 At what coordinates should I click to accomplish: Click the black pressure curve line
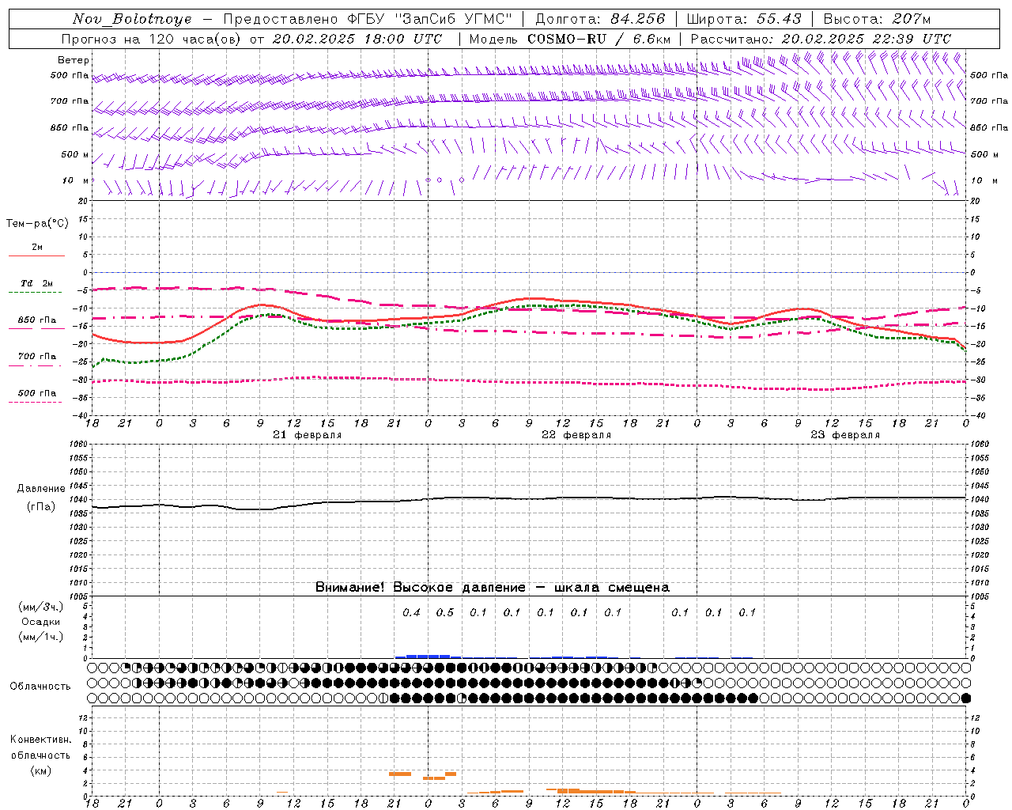click(529, 498)
